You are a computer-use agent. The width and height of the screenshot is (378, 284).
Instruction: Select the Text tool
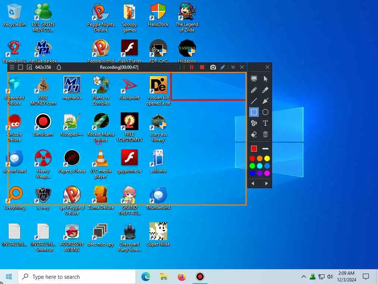click(265, 123)
